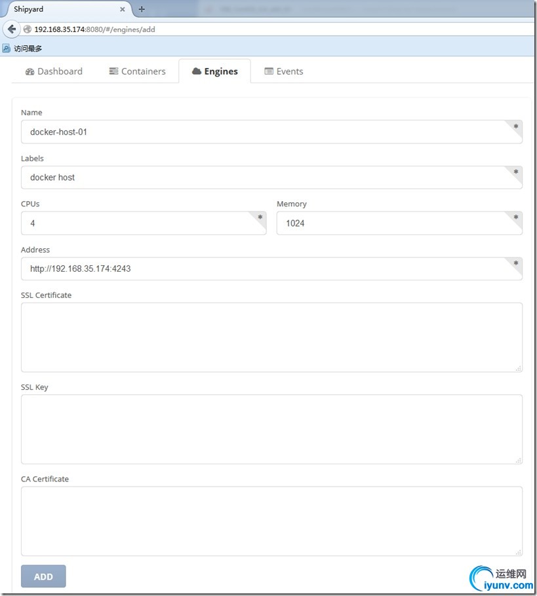Click inside the CA Certificate text area
The width and height of the screenshot is (537, 596).
[x=271, y=521]
